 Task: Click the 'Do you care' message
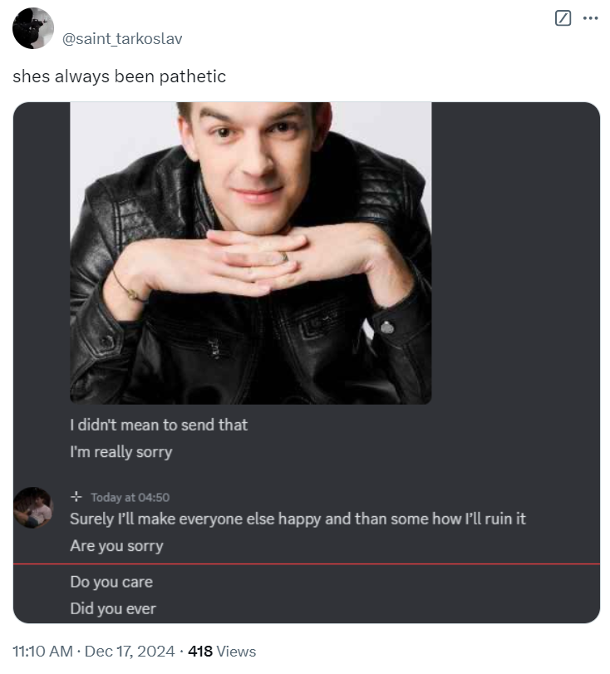tap(111, 582)
